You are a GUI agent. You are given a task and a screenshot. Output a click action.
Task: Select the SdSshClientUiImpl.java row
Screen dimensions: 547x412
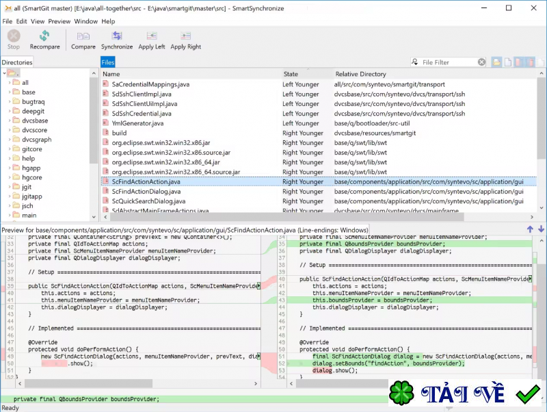point(319,103)
